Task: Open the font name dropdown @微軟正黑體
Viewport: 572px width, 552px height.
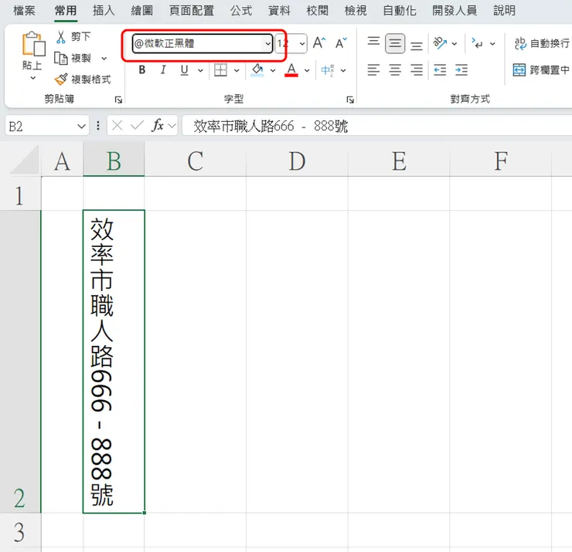Action: [x=267, y=44]
